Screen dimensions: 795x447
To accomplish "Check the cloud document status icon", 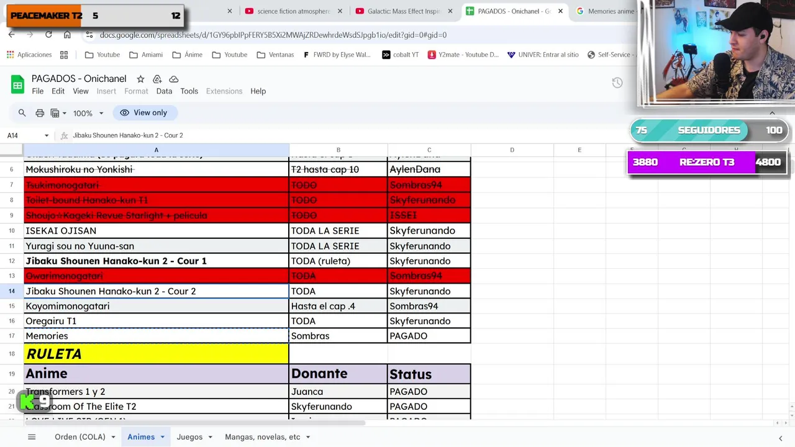I will pyautogui.click(x=174, y=79).
